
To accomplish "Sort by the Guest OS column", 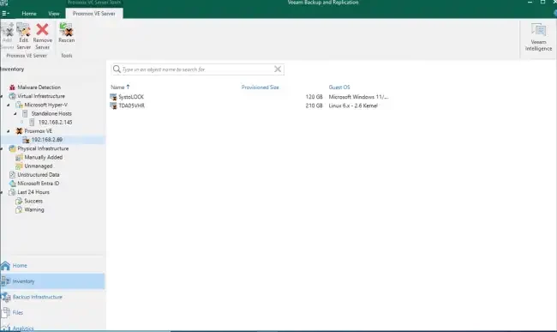I will point(339,88).
